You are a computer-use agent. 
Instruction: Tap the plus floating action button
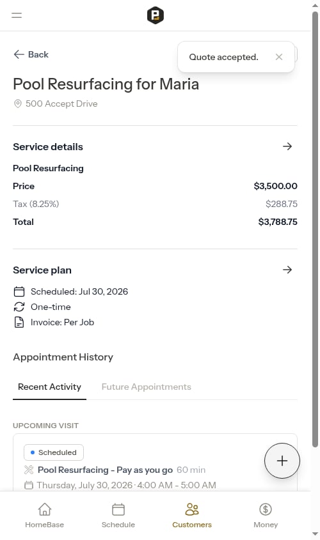tap(282, 461)
